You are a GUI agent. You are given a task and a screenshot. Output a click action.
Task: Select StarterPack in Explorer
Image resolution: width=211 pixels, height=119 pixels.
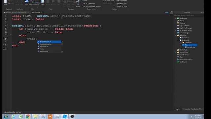point(183,50)
